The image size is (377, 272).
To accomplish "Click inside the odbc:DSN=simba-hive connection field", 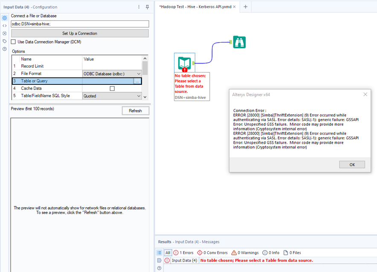I will click(80, 24).
